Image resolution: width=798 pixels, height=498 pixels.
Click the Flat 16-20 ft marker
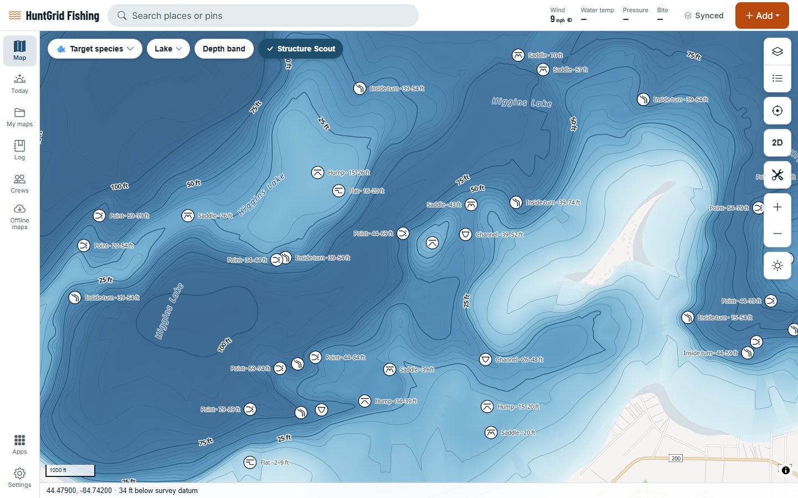coord(339,191)
